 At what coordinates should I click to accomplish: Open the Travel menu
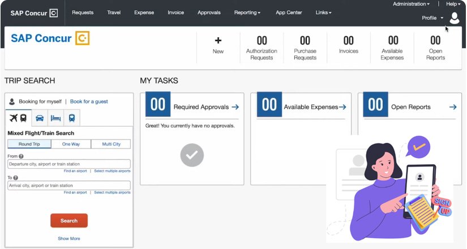click(x=114, y=12)
